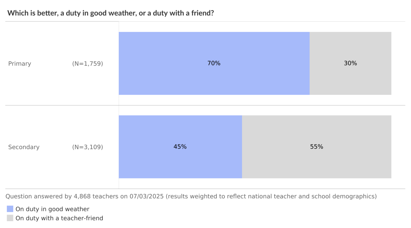The image size is (411, 228).
Task: Click the Secondary row label
Action: tap(24, 147)
